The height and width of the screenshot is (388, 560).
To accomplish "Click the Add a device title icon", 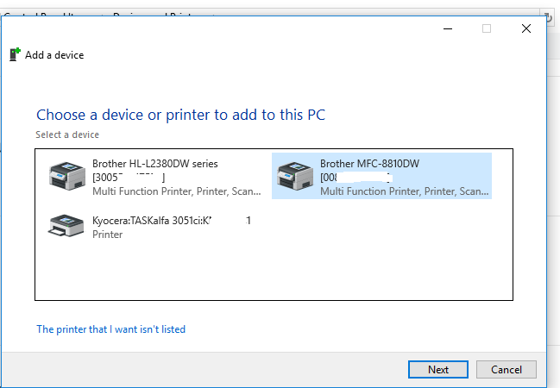I will (15, 54).
